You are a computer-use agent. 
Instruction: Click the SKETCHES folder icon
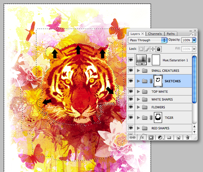pos(144,81)
